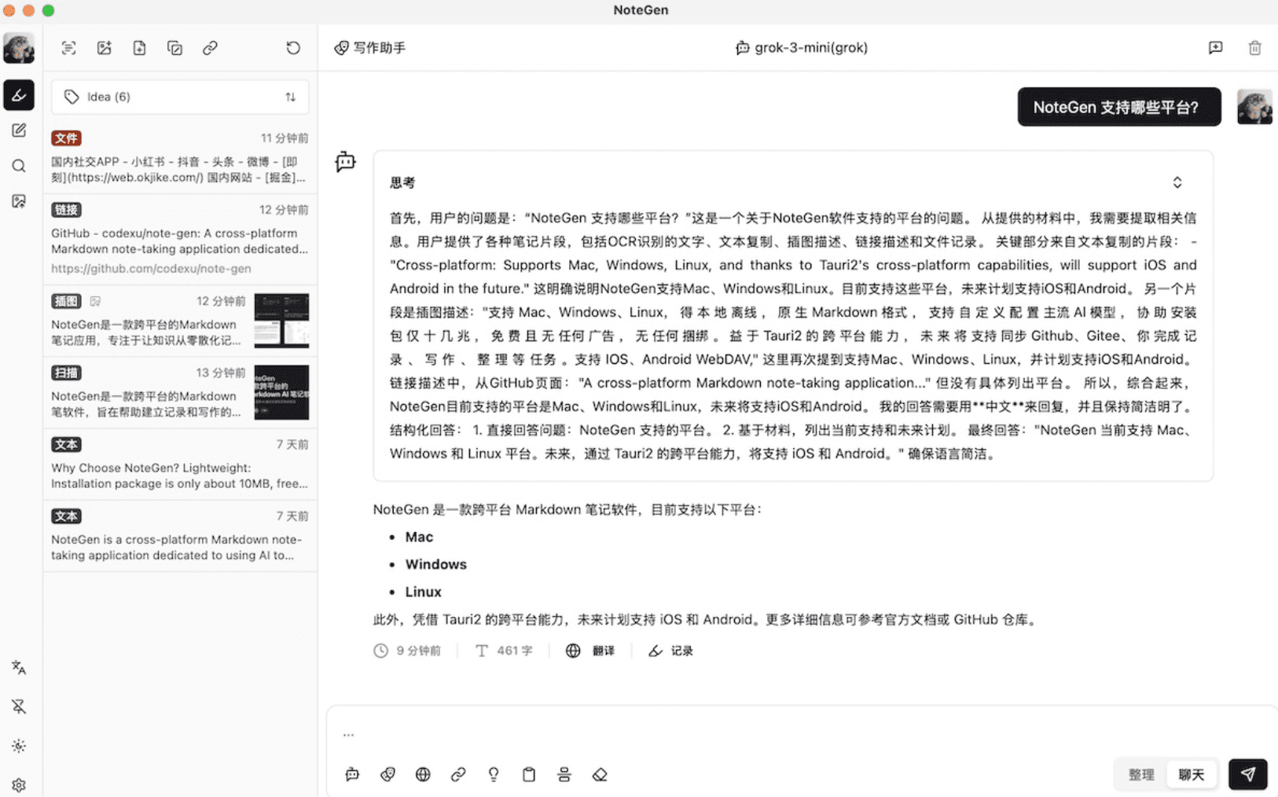The width and height of the screenshot is (1278, 797).
Task: Click the clipboard icon below input
Action: pos(529,774)
